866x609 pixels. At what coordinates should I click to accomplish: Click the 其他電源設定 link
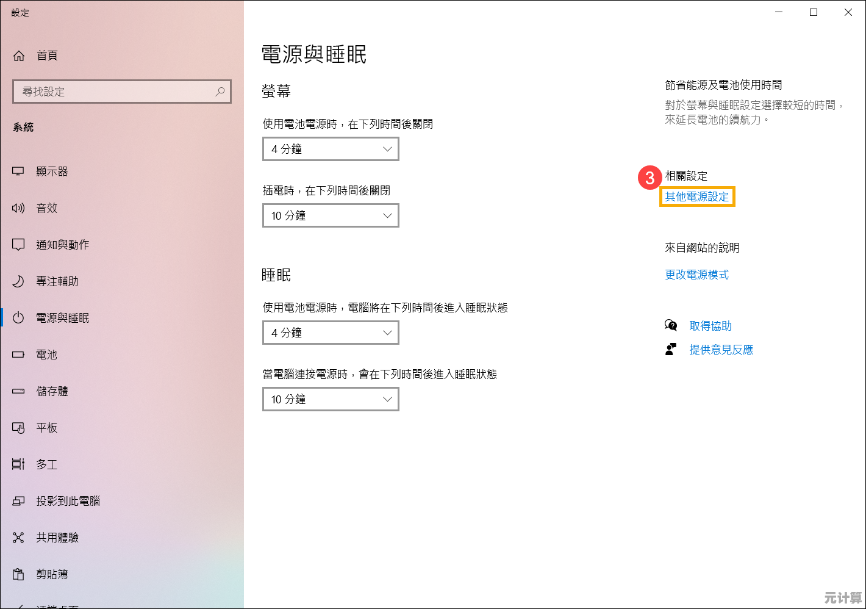click(x=697, y=196)
